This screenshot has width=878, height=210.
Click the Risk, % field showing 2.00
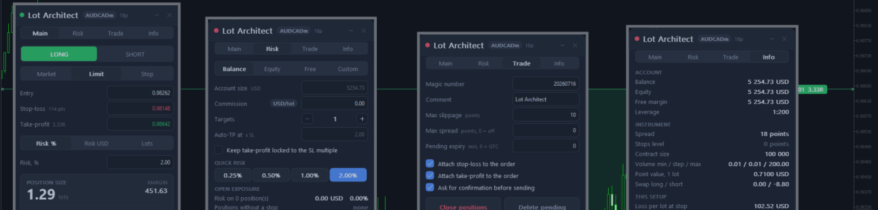tap(140, 162)
